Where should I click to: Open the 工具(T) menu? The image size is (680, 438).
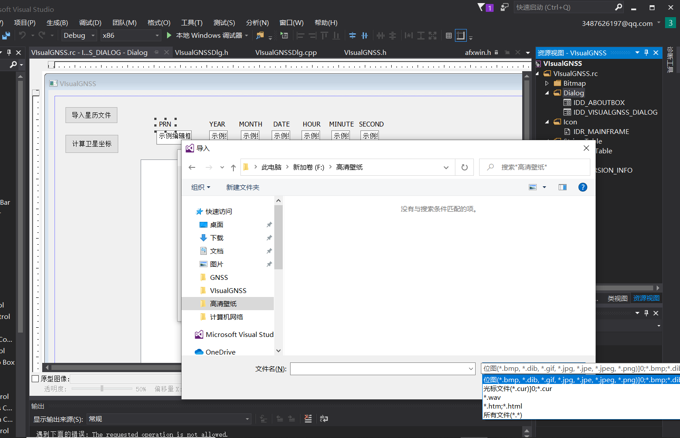tap(192, 23)
